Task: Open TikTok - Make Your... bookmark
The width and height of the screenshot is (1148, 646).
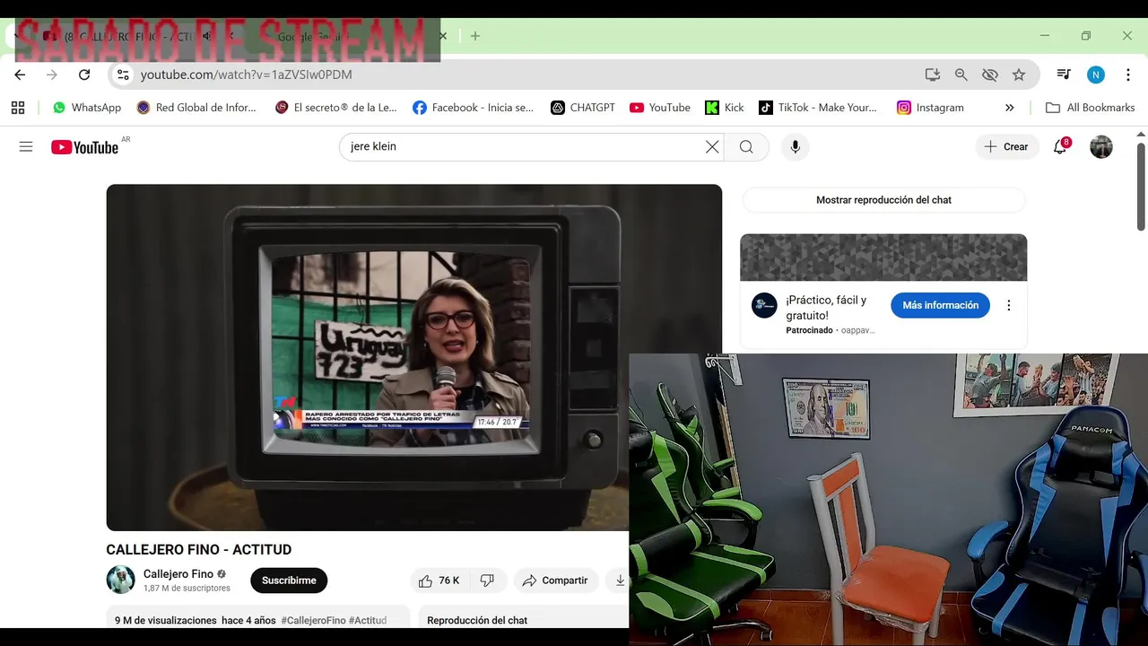Action: (x=818, y=108)
